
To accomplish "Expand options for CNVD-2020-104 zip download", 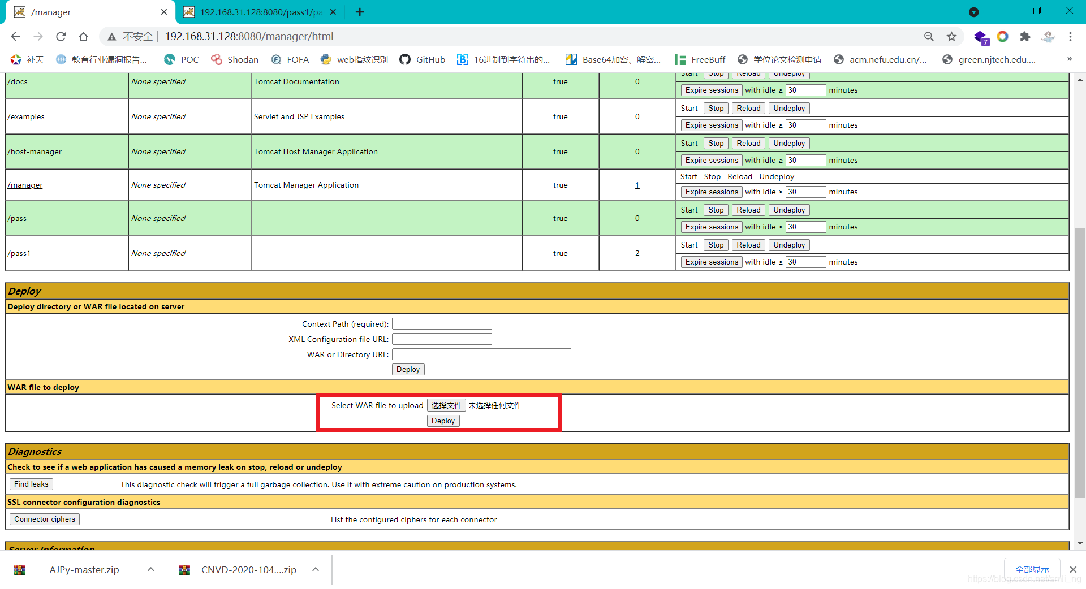I will click(x=316, y=569).
